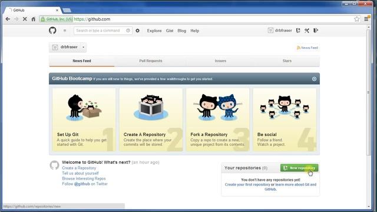Switch to the Stars tab
The image size is (377, 212).
pyautogui.click(x=287, y=61)
